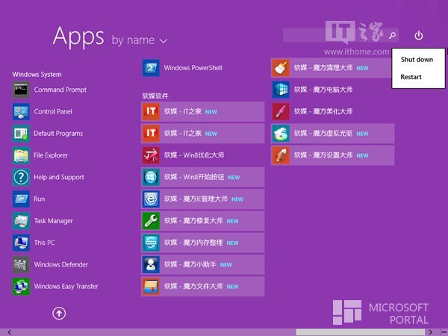Launch 魔方修复大师 wrench icon
Image resolution: width=448 pixels, height=336 pixels.
[x=151, y=221]
